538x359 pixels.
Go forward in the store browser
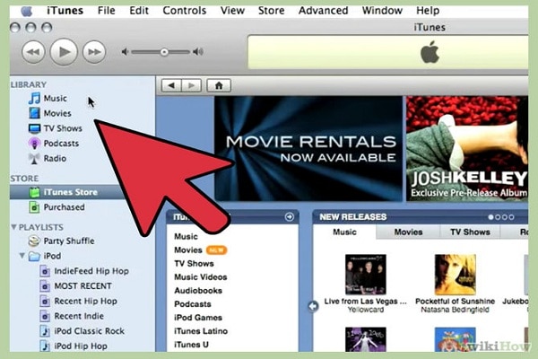[191, 85]
